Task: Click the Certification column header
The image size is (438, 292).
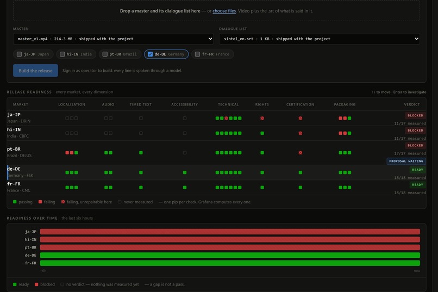Action: pyautogui.click(x=301, y=104)
